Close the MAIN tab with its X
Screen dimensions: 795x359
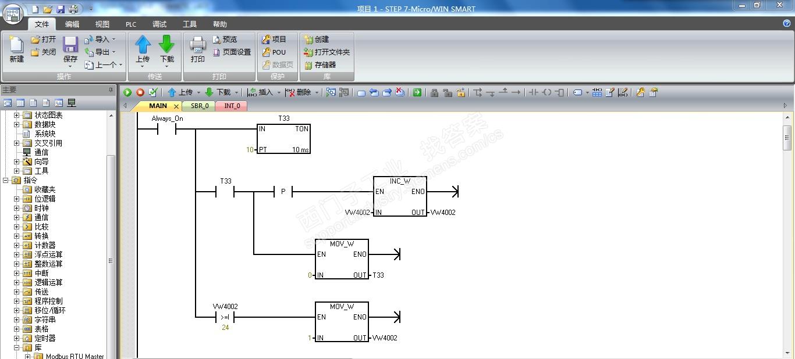tap(176, 106)
